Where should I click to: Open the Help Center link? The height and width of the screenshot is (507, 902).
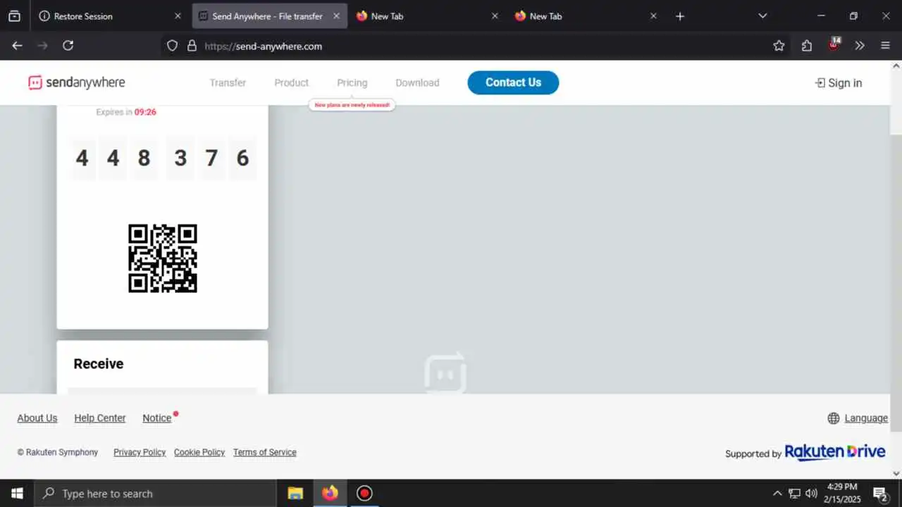pyautogui.click(x=100, y=418)
